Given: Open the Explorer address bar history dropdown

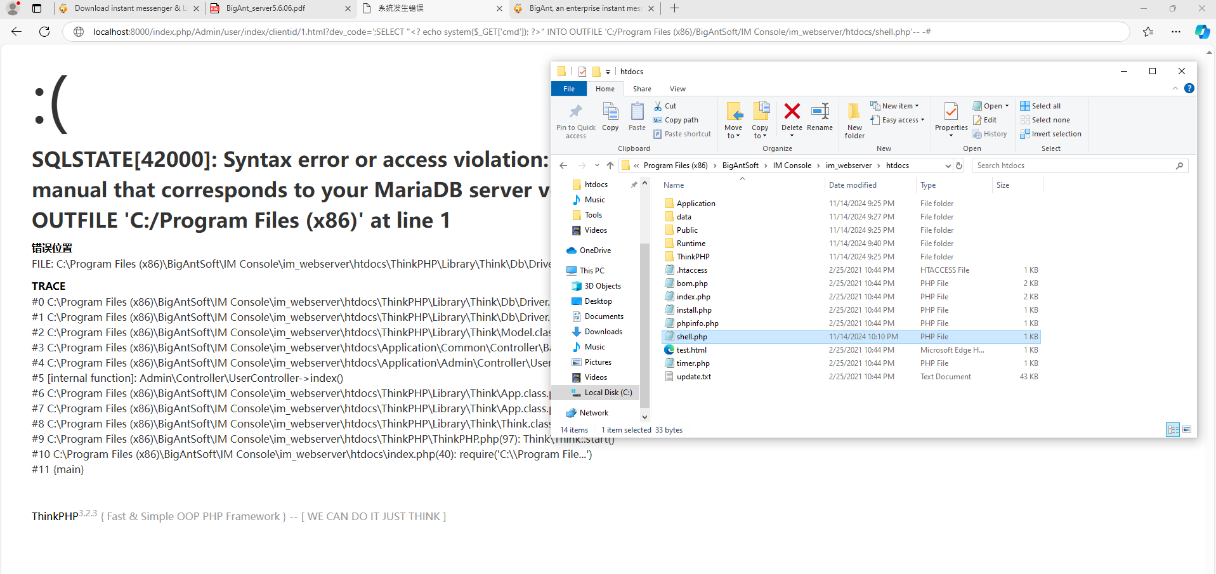Looking at the screenshot, I should [948, 166].
